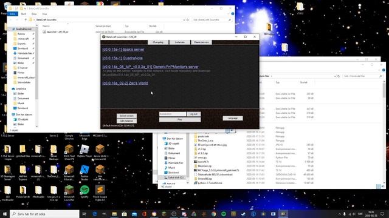Open Task View on the taskbar
The image size is (389, 218).
click(84, 214)
